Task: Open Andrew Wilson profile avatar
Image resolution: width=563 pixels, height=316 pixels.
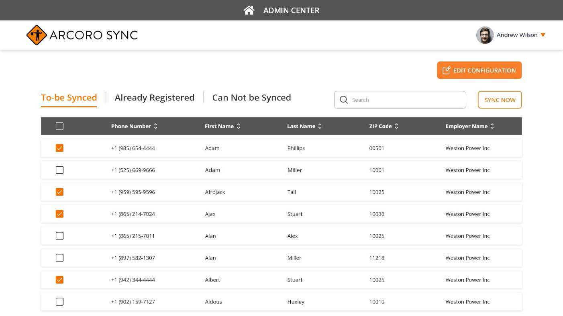Action: 485,35
